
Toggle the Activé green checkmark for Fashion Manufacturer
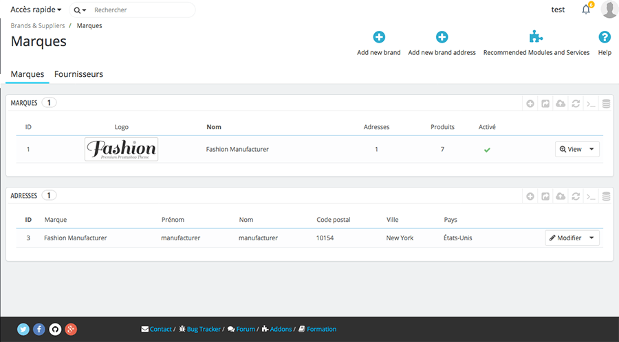[487, 150]
